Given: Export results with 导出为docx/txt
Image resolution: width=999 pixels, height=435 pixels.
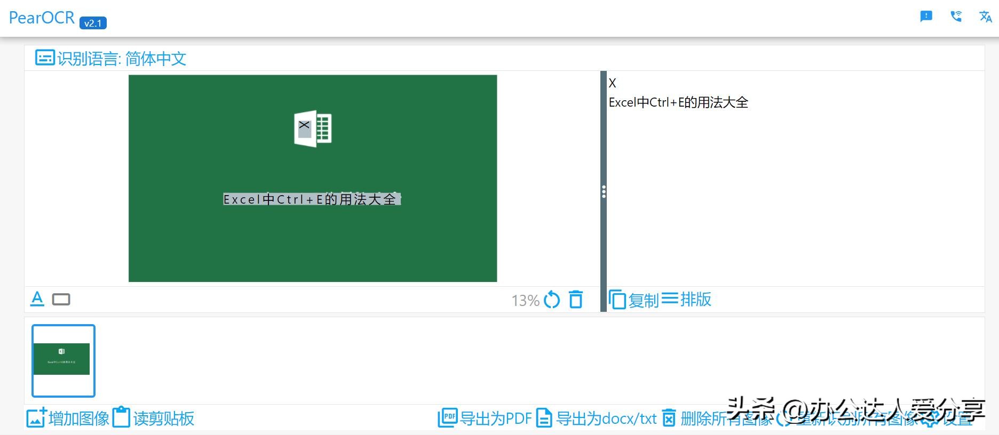Looking at the screenshot, I should click(x=596, y=418).
